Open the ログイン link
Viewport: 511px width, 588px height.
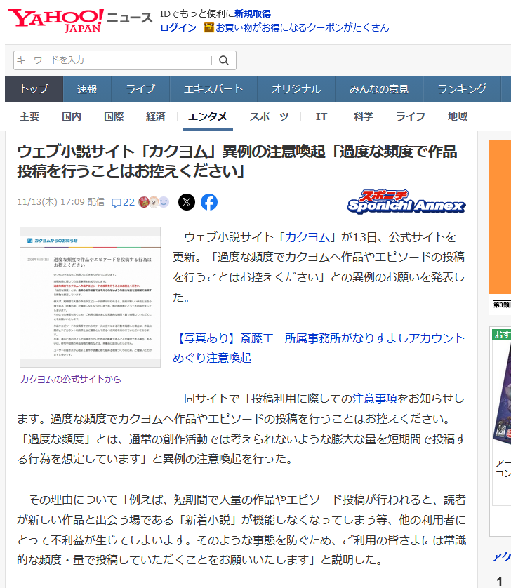point(178,27)
